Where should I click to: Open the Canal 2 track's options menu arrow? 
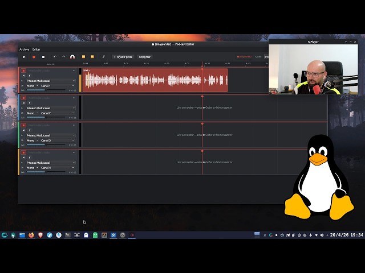[74, 98]
